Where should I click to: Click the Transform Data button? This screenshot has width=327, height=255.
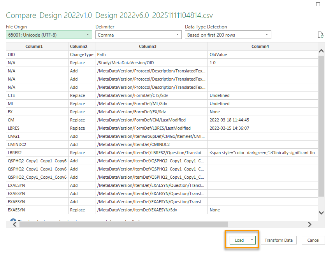pos(278,240)
